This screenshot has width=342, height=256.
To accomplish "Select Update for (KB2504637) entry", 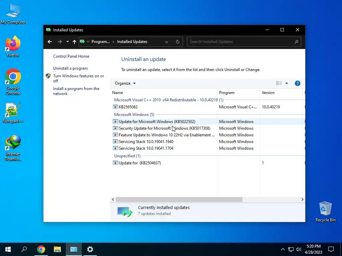I will point(208,163).
